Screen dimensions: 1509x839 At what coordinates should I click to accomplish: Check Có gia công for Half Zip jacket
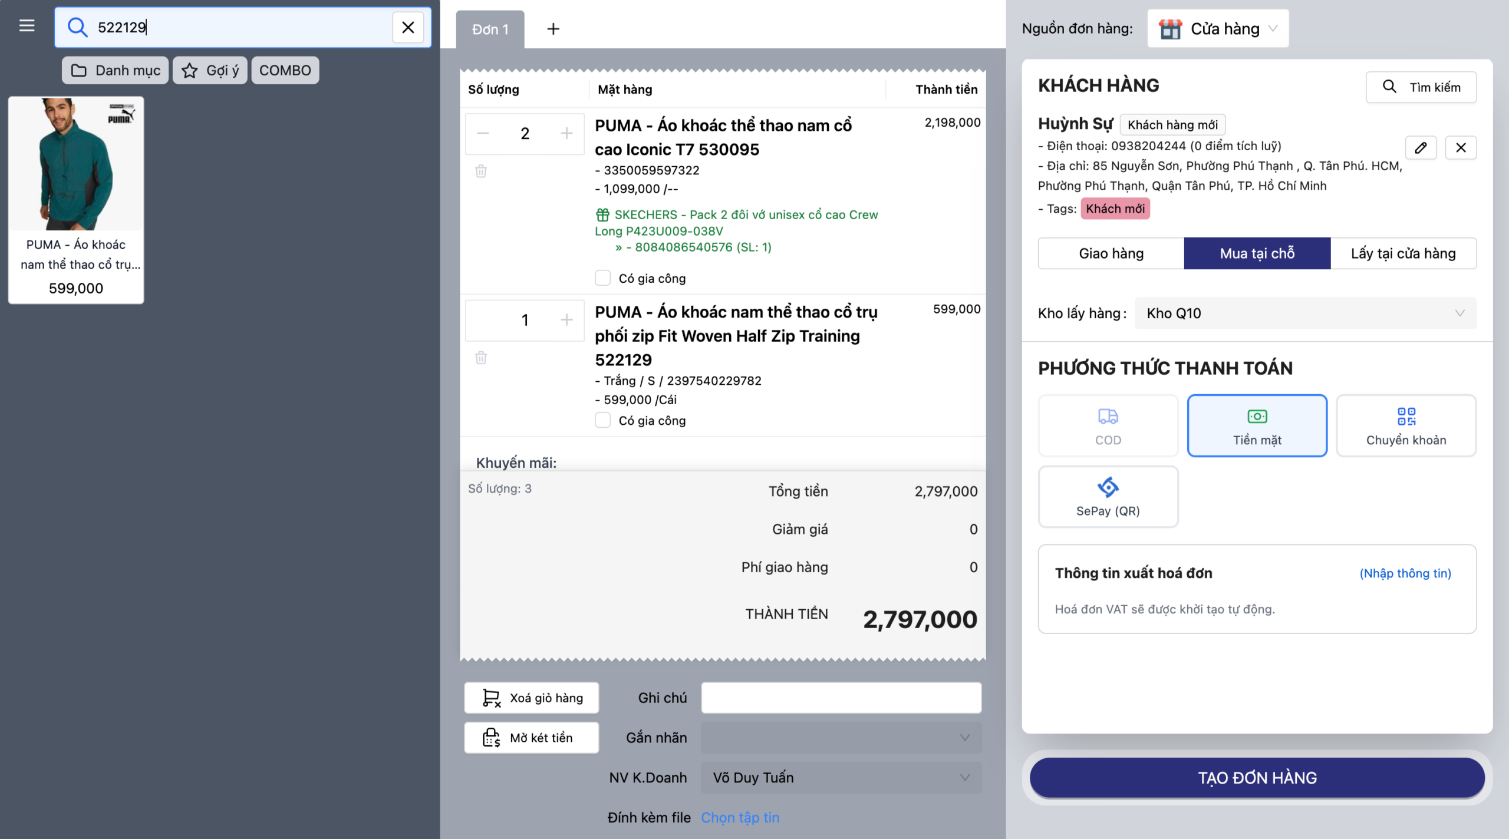[602, 420]
